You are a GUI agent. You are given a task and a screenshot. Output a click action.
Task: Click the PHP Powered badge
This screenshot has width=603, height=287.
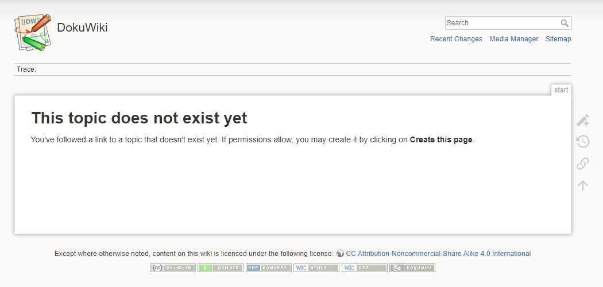[x=268, y=268]
